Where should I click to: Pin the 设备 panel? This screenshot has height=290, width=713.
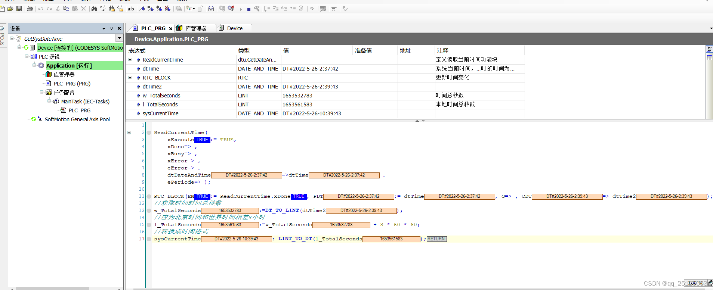(111, 28)
